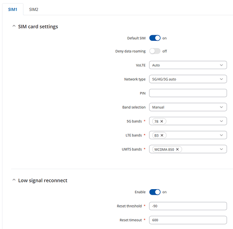Remove the B3 tag from LTE bands
This screenshot has height=229, width=233.
162,135
